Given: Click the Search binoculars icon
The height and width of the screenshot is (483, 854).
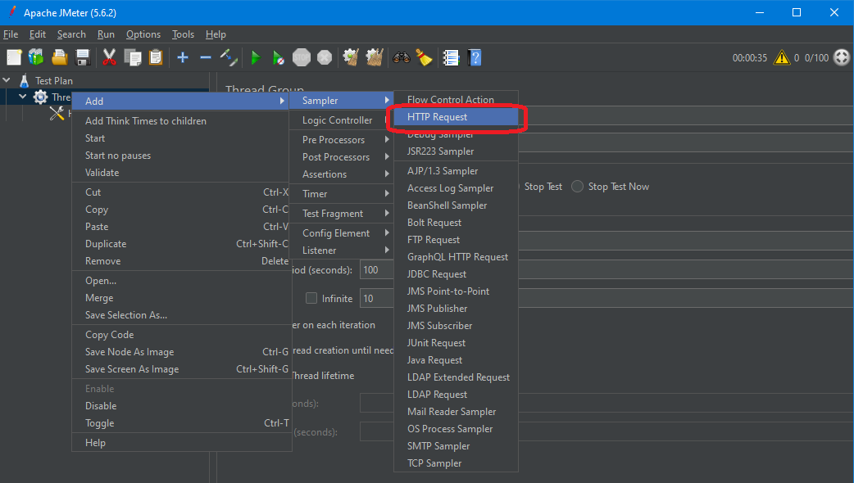Looking at the screenshot, I should pos(401,57).
